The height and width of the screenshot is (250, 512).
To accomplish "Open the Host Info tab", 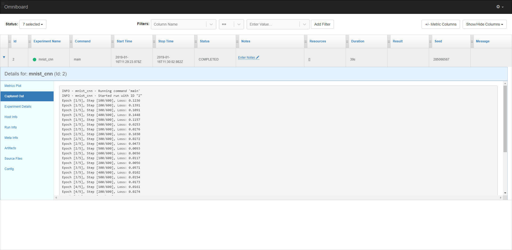I will pos(27,117).
